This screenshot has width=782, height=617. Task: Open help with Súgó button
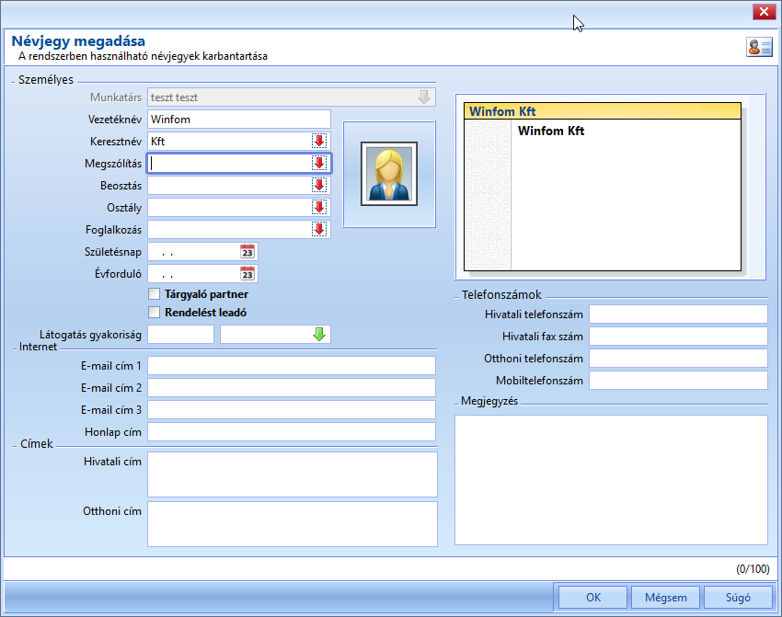click(738, 597)
